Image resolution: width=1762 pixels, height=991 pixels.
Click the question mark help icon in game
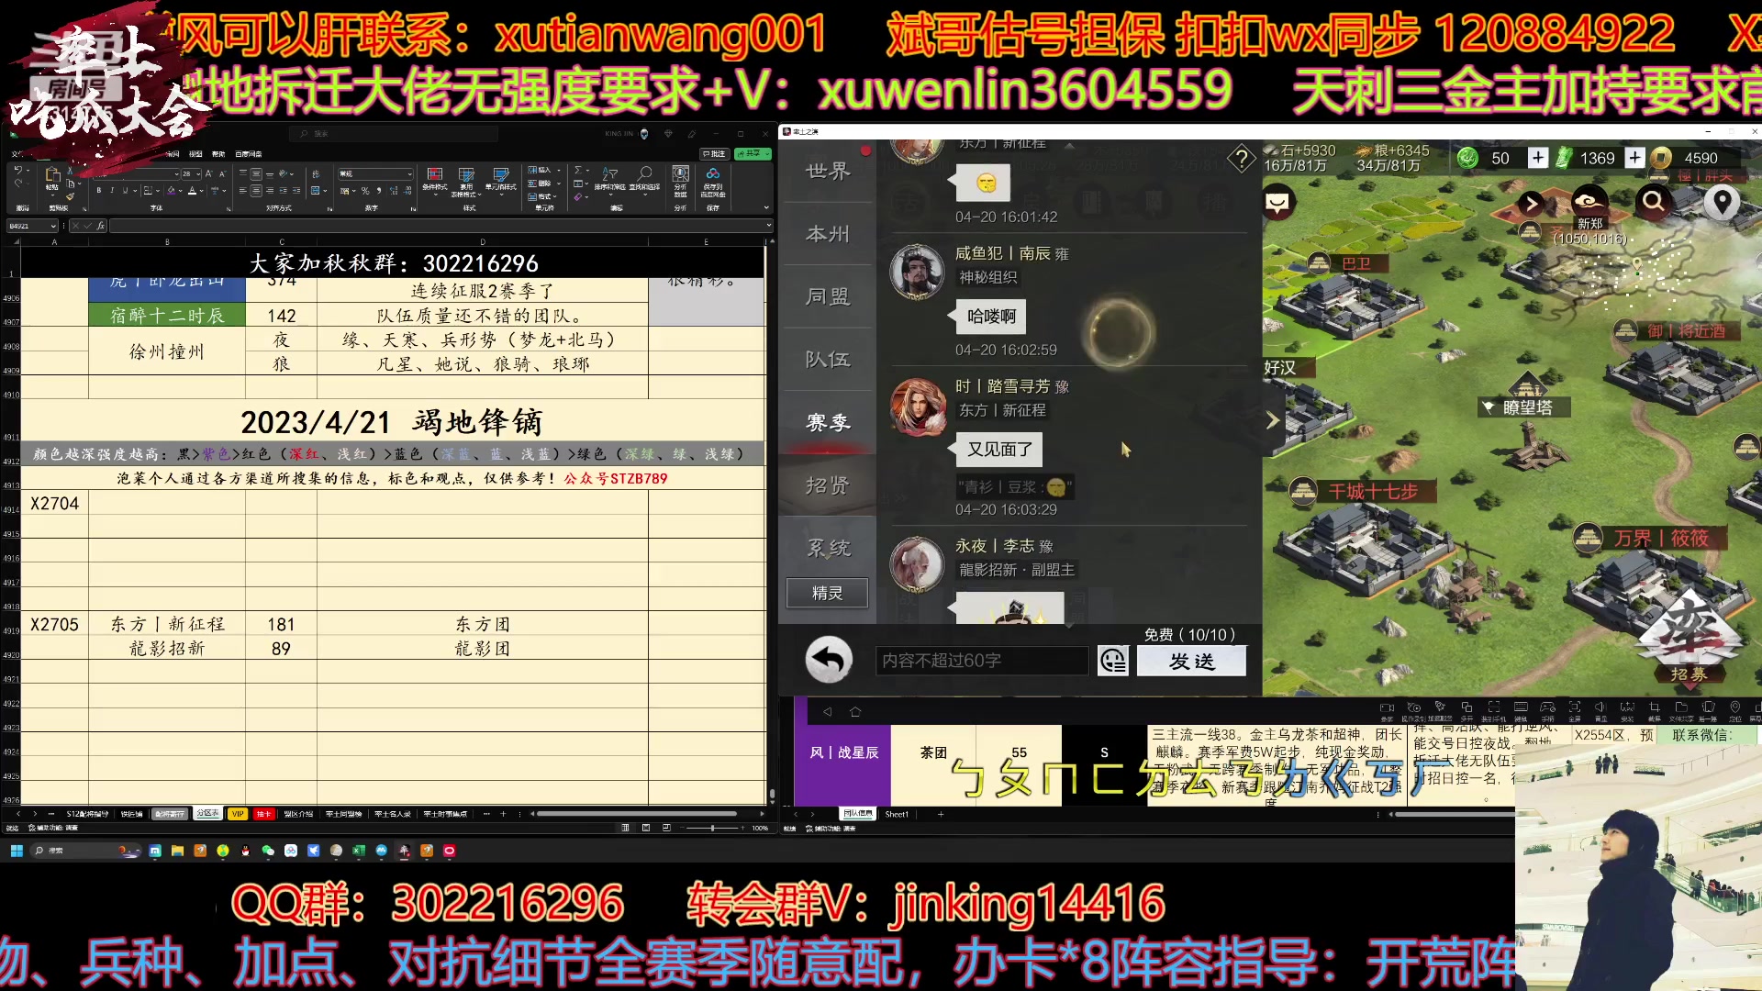pyautogui.click(x=1242, y=159)
